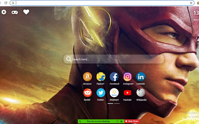
Task: Switch to the first shortcuts page indicator
Action: 110,104
